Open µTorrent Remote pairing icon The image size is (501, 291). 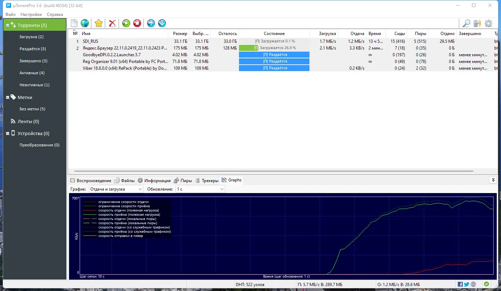click(x=477, y=23)
